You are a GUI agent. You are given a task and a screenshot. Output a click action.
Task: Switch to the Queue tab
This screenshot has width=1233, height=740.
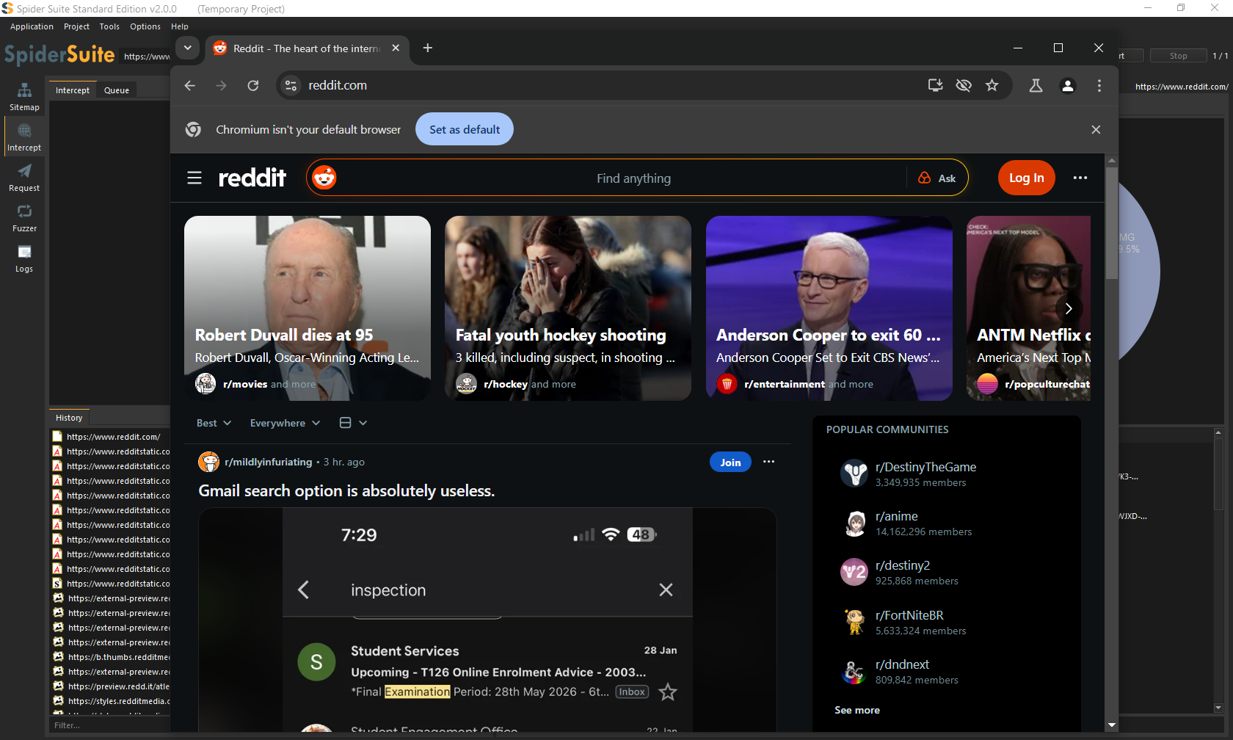(117, 90)
